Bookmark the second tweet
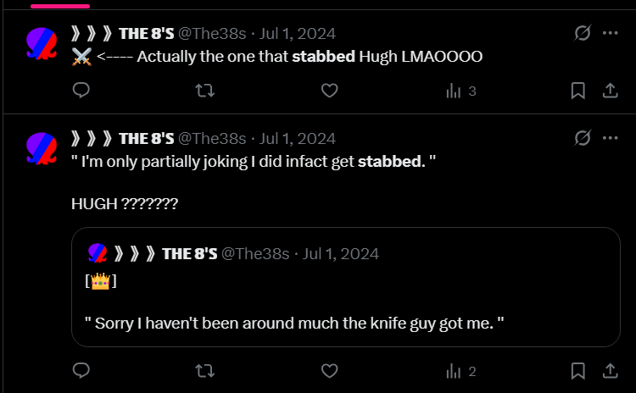This screenshot has width=636, height=393. (x=577, y=370)
